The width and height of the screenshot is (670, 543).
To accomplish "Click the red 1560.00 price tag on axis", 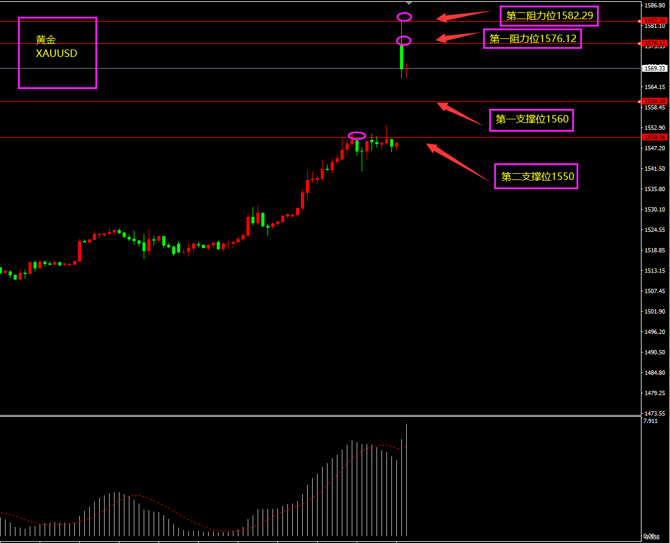I will [654, 101].
